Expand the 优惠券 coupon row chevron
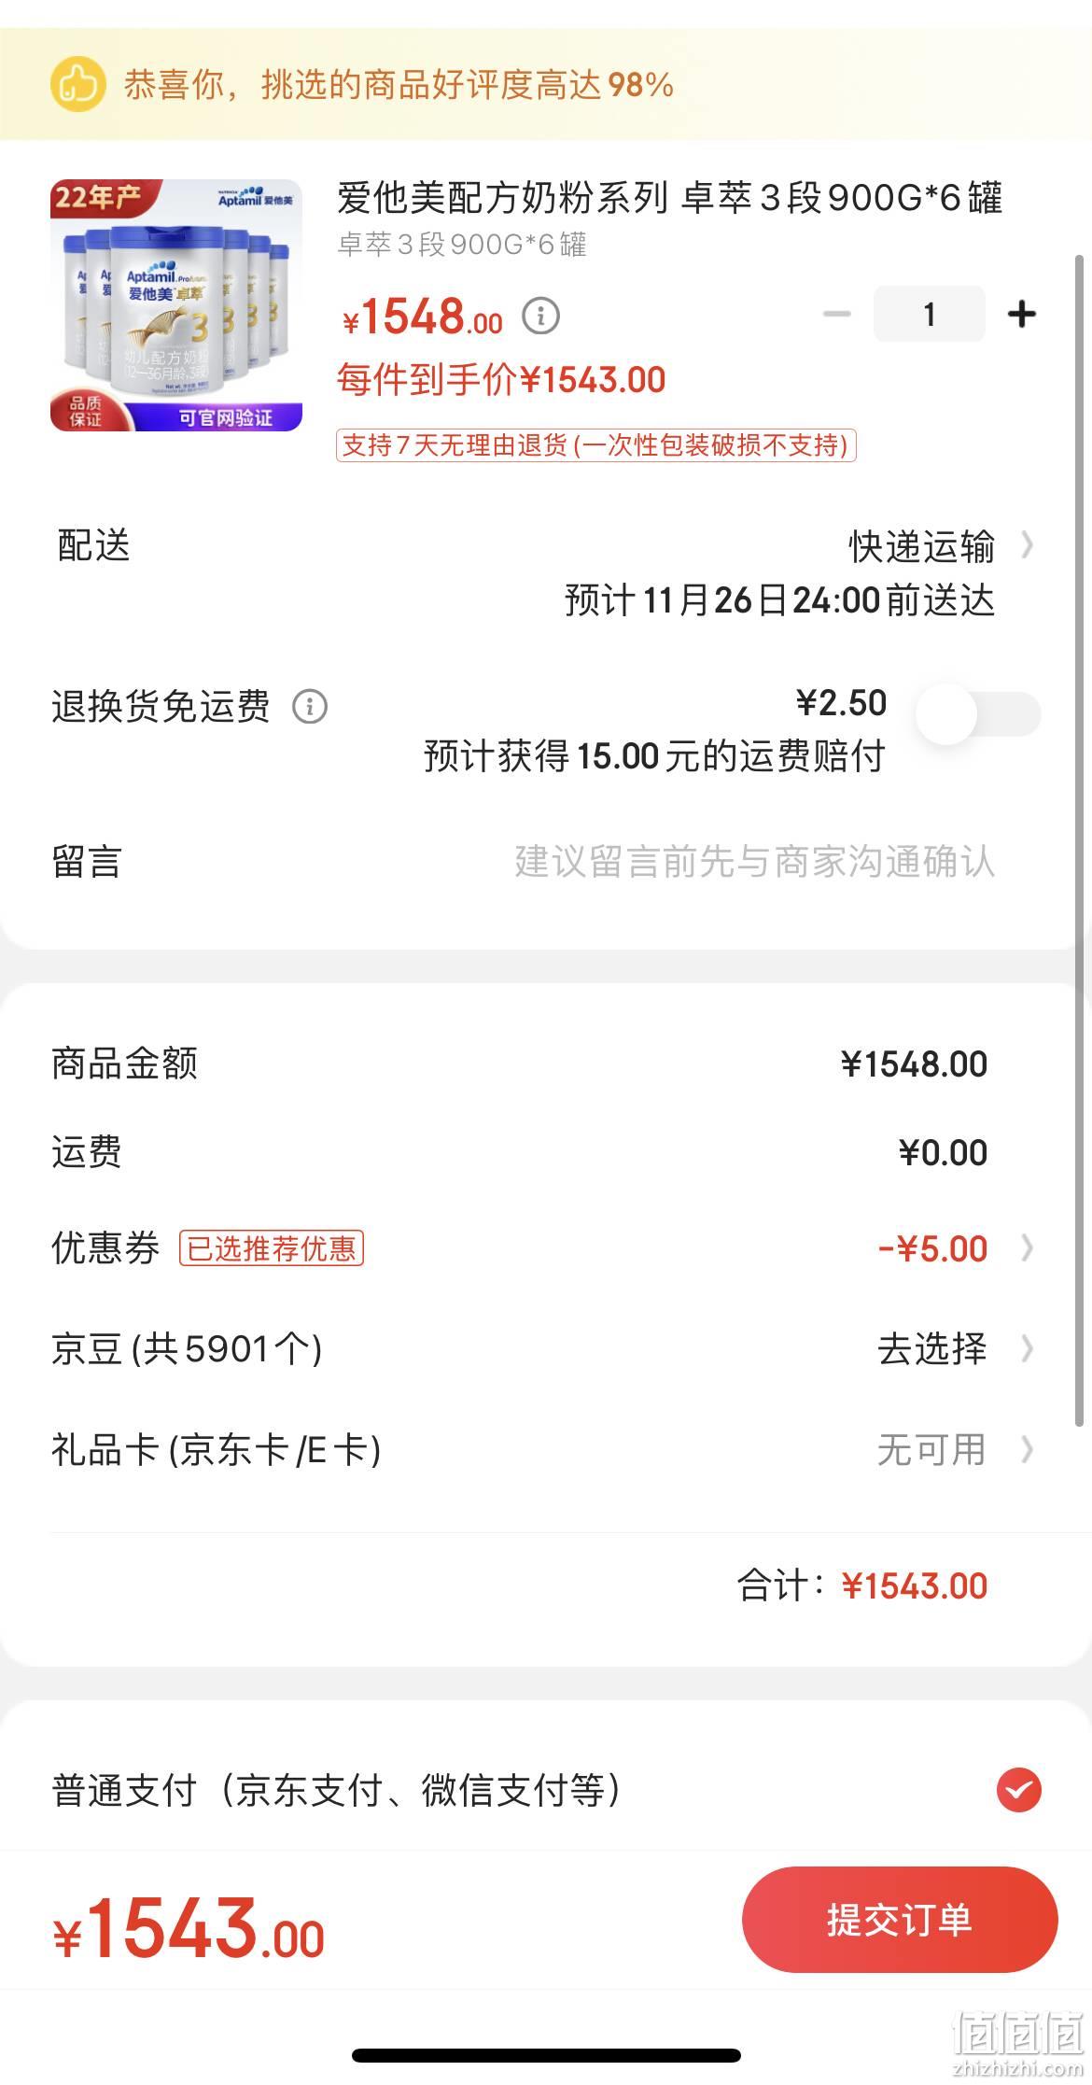1092x2085 pixels. tap(1028, 1248)
